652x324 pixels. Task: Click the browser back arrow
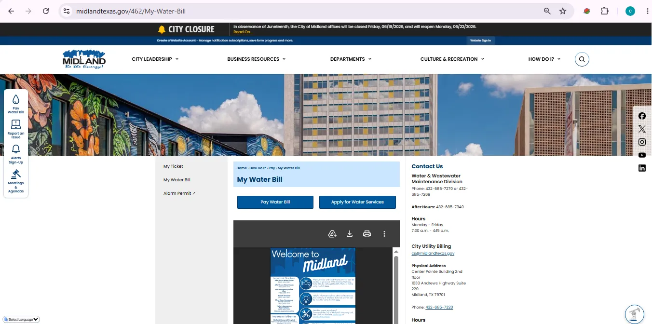click(11, 11)
